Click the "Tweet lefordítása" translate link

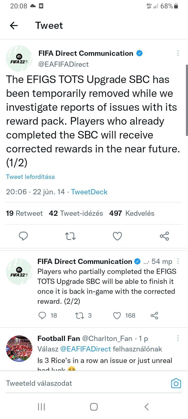[x=30, y=177]
